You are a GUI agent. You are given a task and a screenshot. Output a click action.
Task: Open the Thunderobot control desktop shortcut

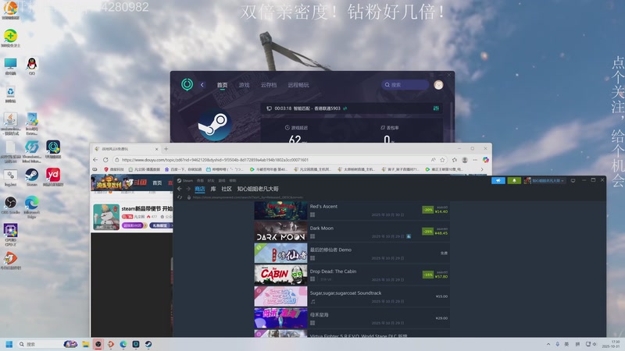tap(32, 151)
